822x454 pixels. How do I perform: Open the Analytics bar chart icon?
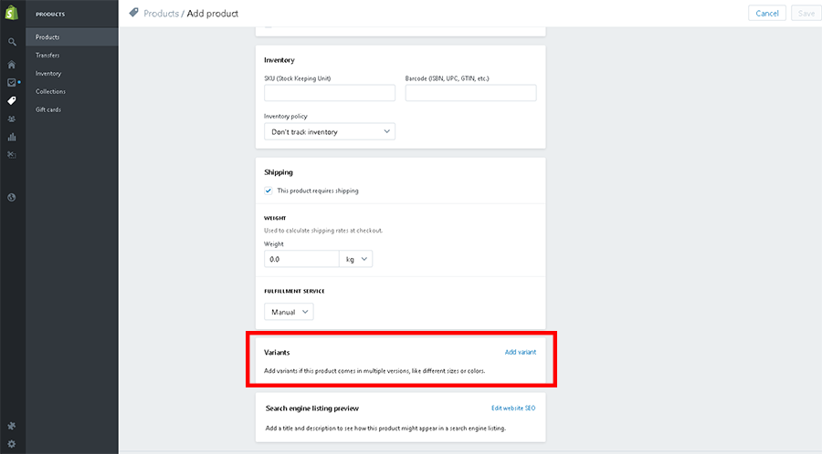pos(12,137)
